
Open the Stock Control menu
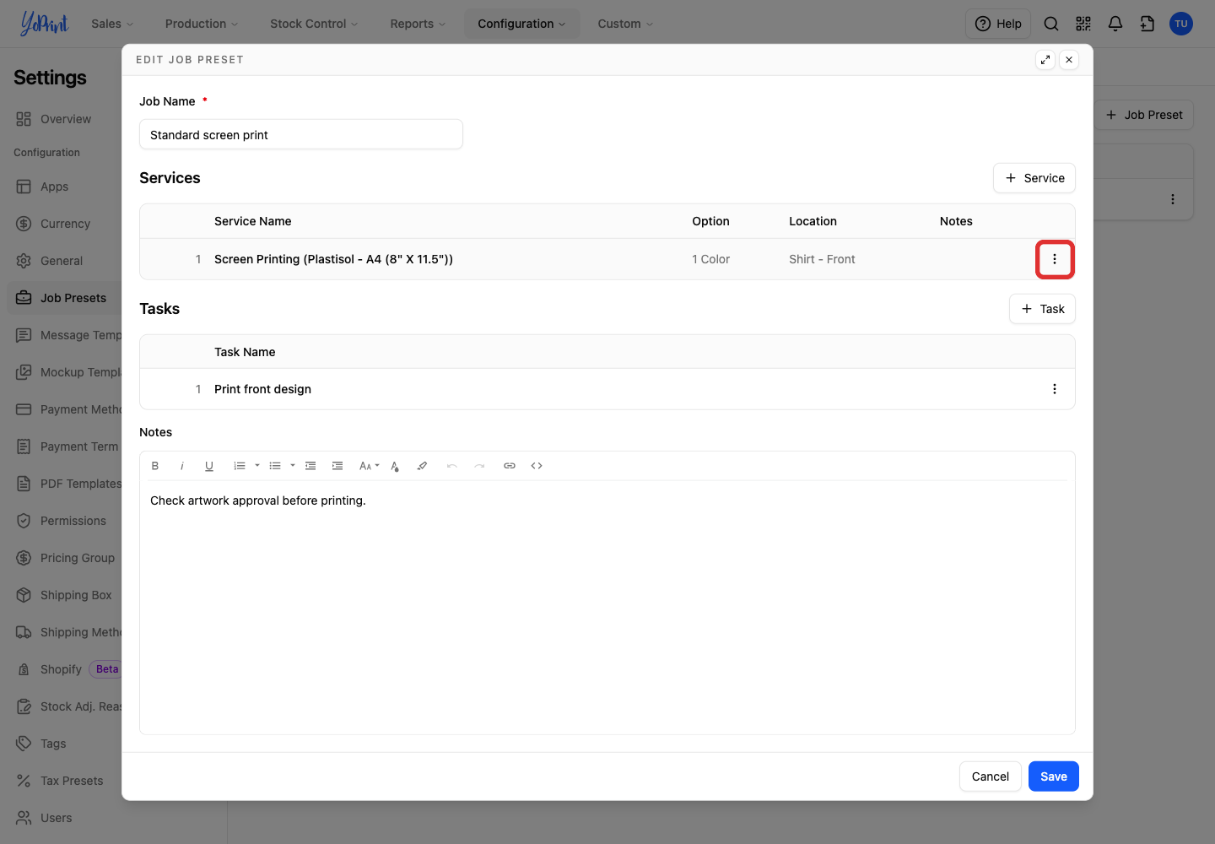coord(314,24)
